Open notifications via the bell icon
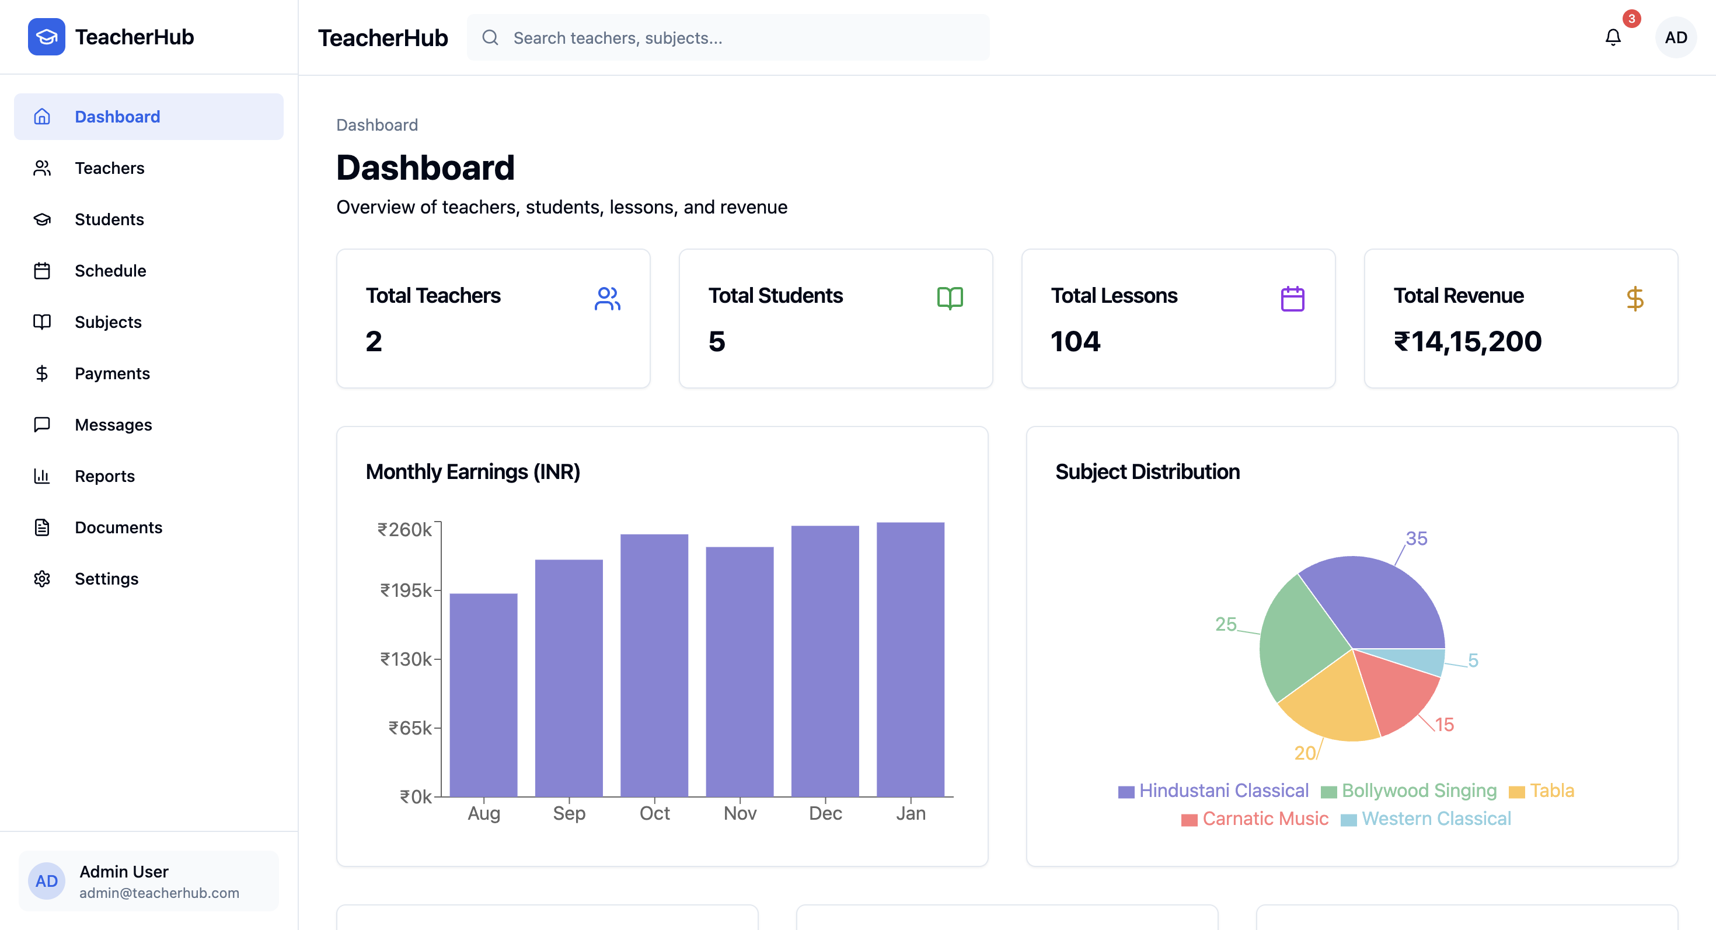1716x930 pixels. tap(1613, 37)
